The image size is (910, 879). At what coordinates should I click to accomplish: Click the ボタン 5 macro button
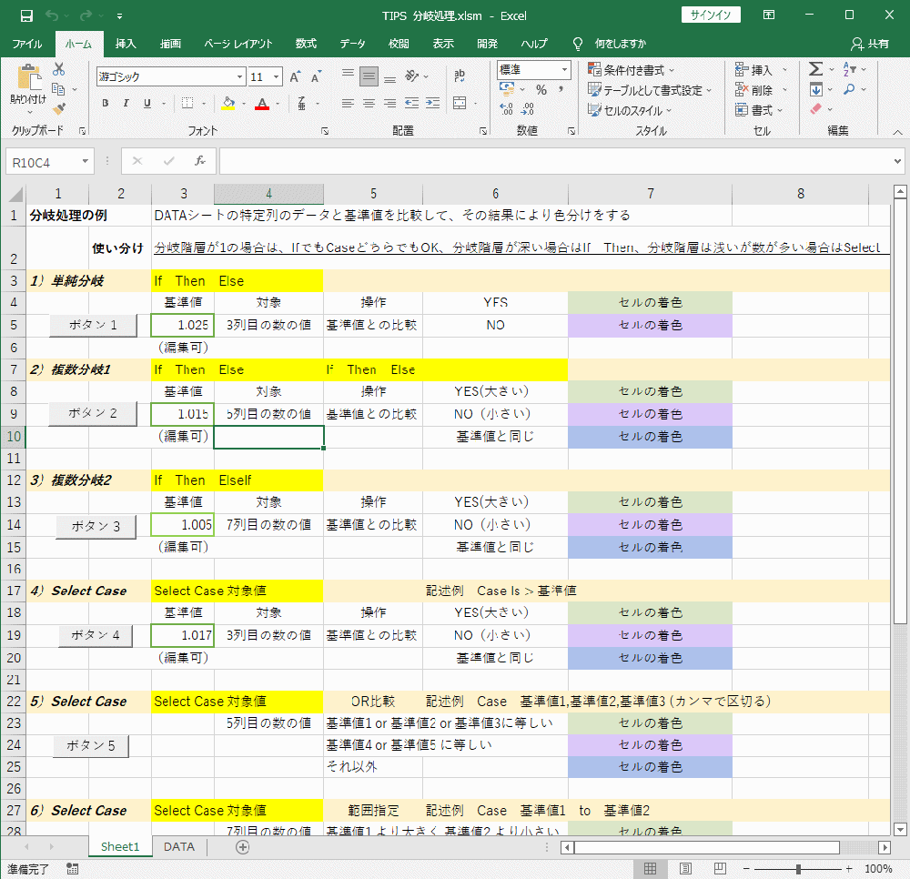(91, 745)
